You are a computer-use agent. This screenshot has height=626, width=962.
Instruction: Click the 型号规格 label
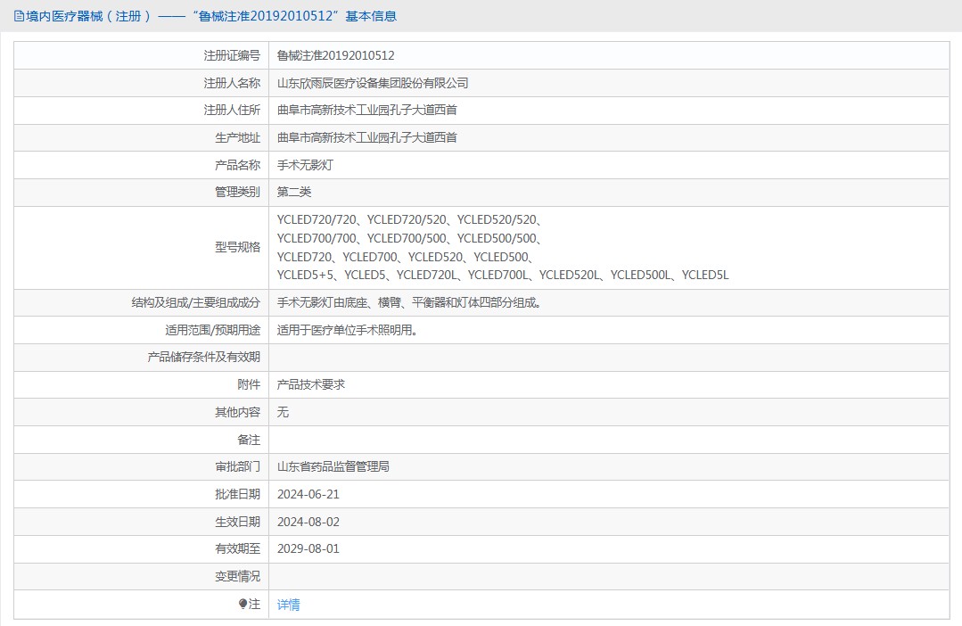237,247
